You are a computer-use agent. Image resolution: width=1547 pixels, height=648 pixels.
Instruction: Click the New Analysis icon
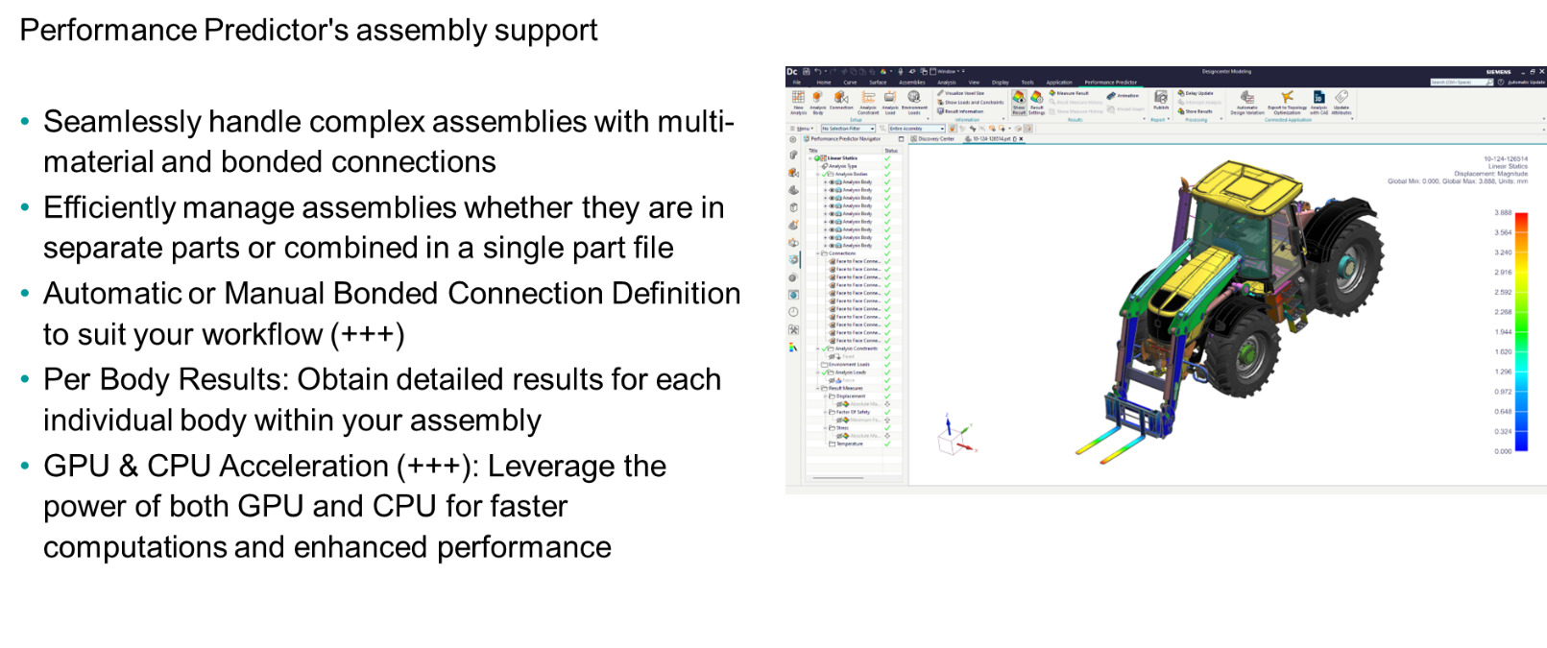[798, 98]
